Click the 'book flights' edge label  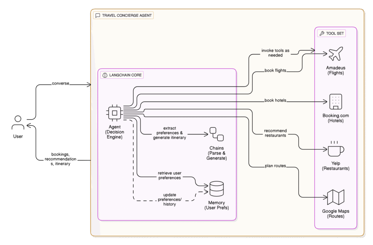pos(275,70)
